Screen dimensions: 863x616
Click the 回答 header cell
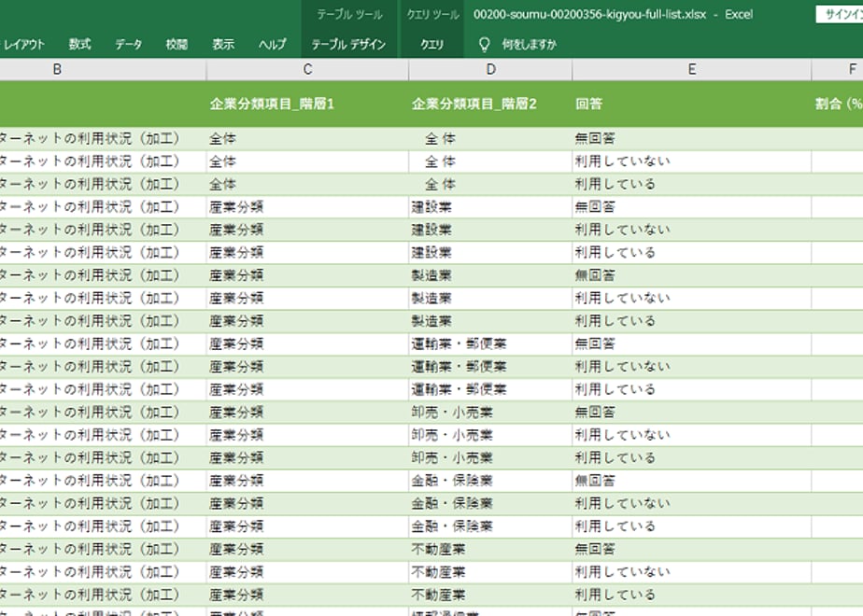coord(692,104)
